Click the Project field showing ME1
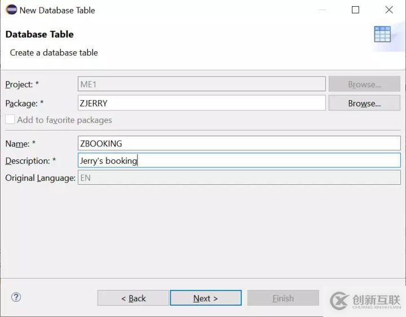This screenshot has width=406, height=317. (202, 84)
